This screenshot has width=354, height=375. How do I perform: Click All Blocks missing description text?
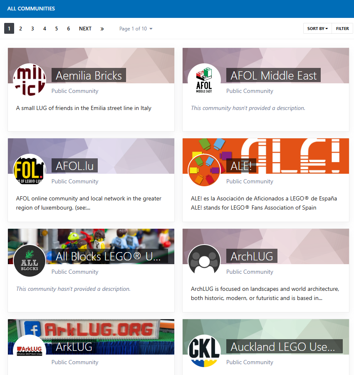point(73,289)
